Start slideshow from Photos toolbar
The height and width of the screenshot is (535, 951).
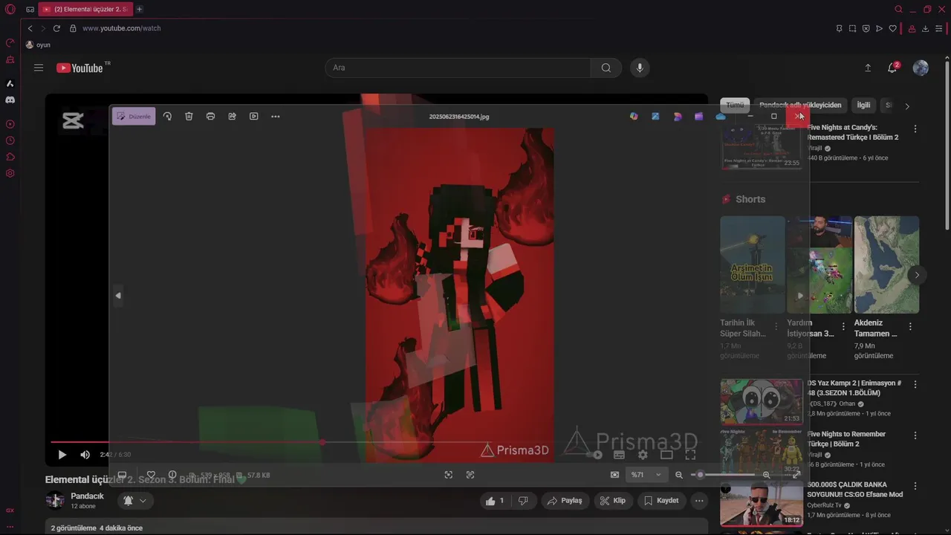point(253,117)
